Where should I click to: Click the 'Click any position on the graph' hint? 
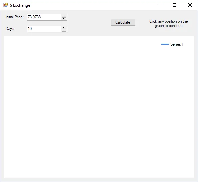tap(169, 23)
